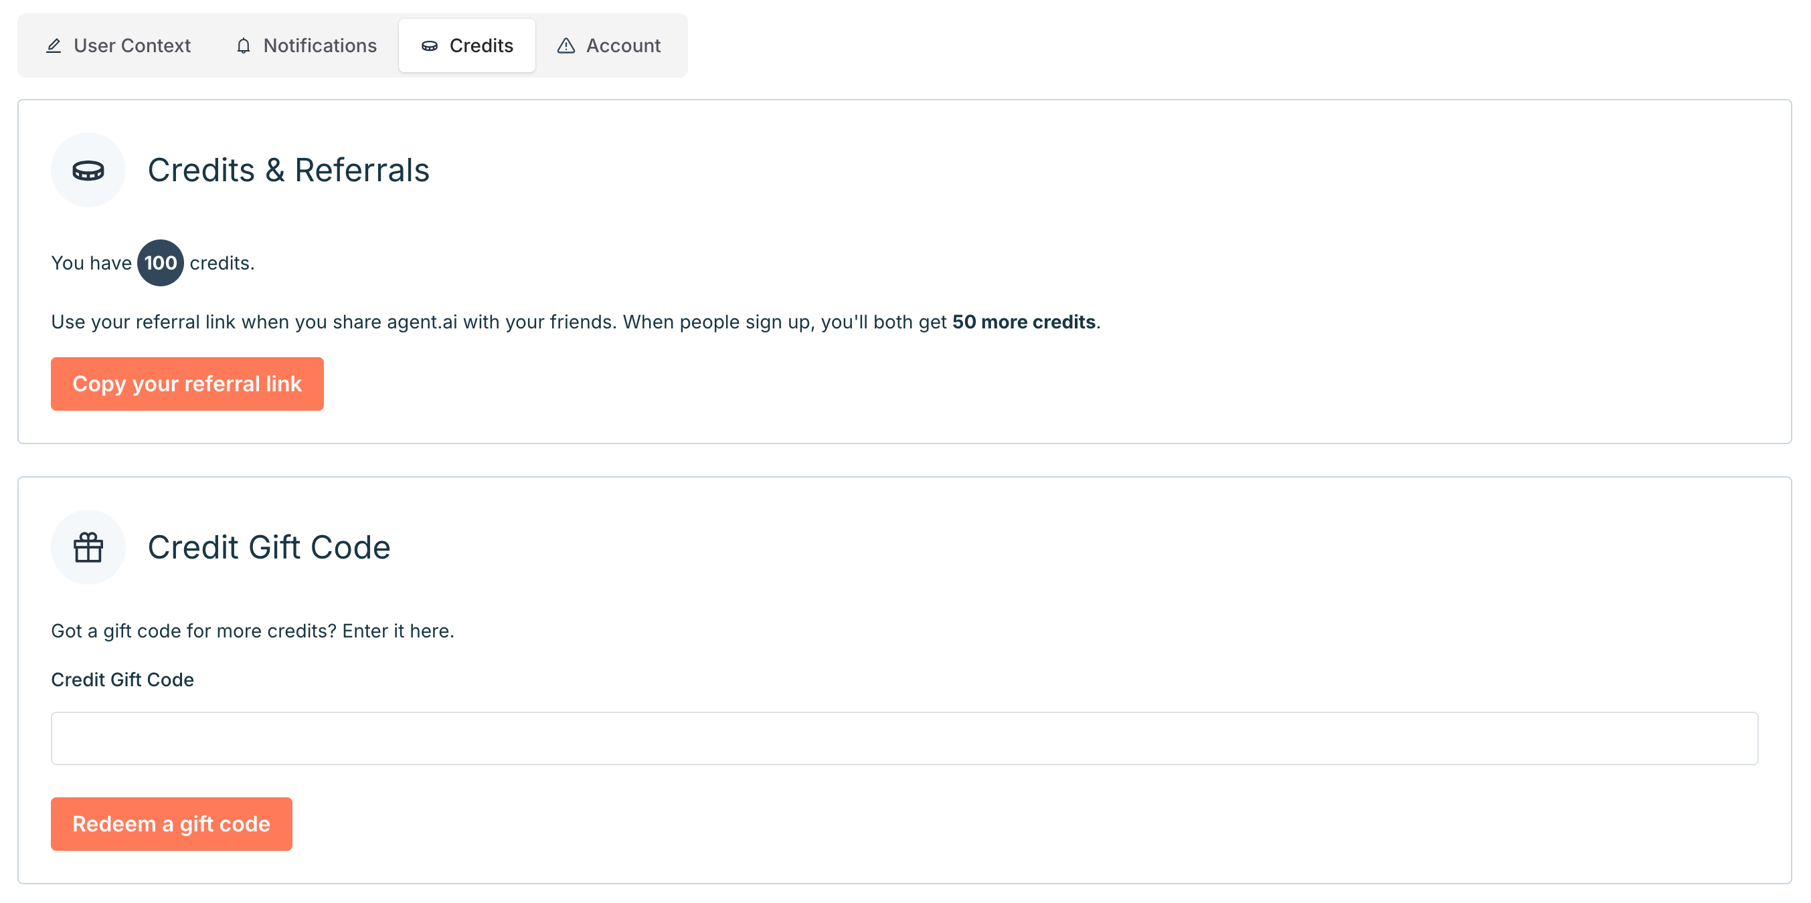Click the Credits & Referrals heading

(288, 170)
